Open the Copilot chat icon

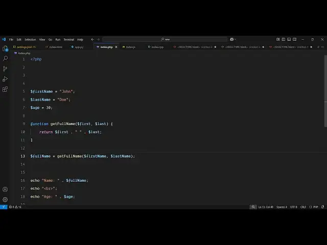coord(231,39)
